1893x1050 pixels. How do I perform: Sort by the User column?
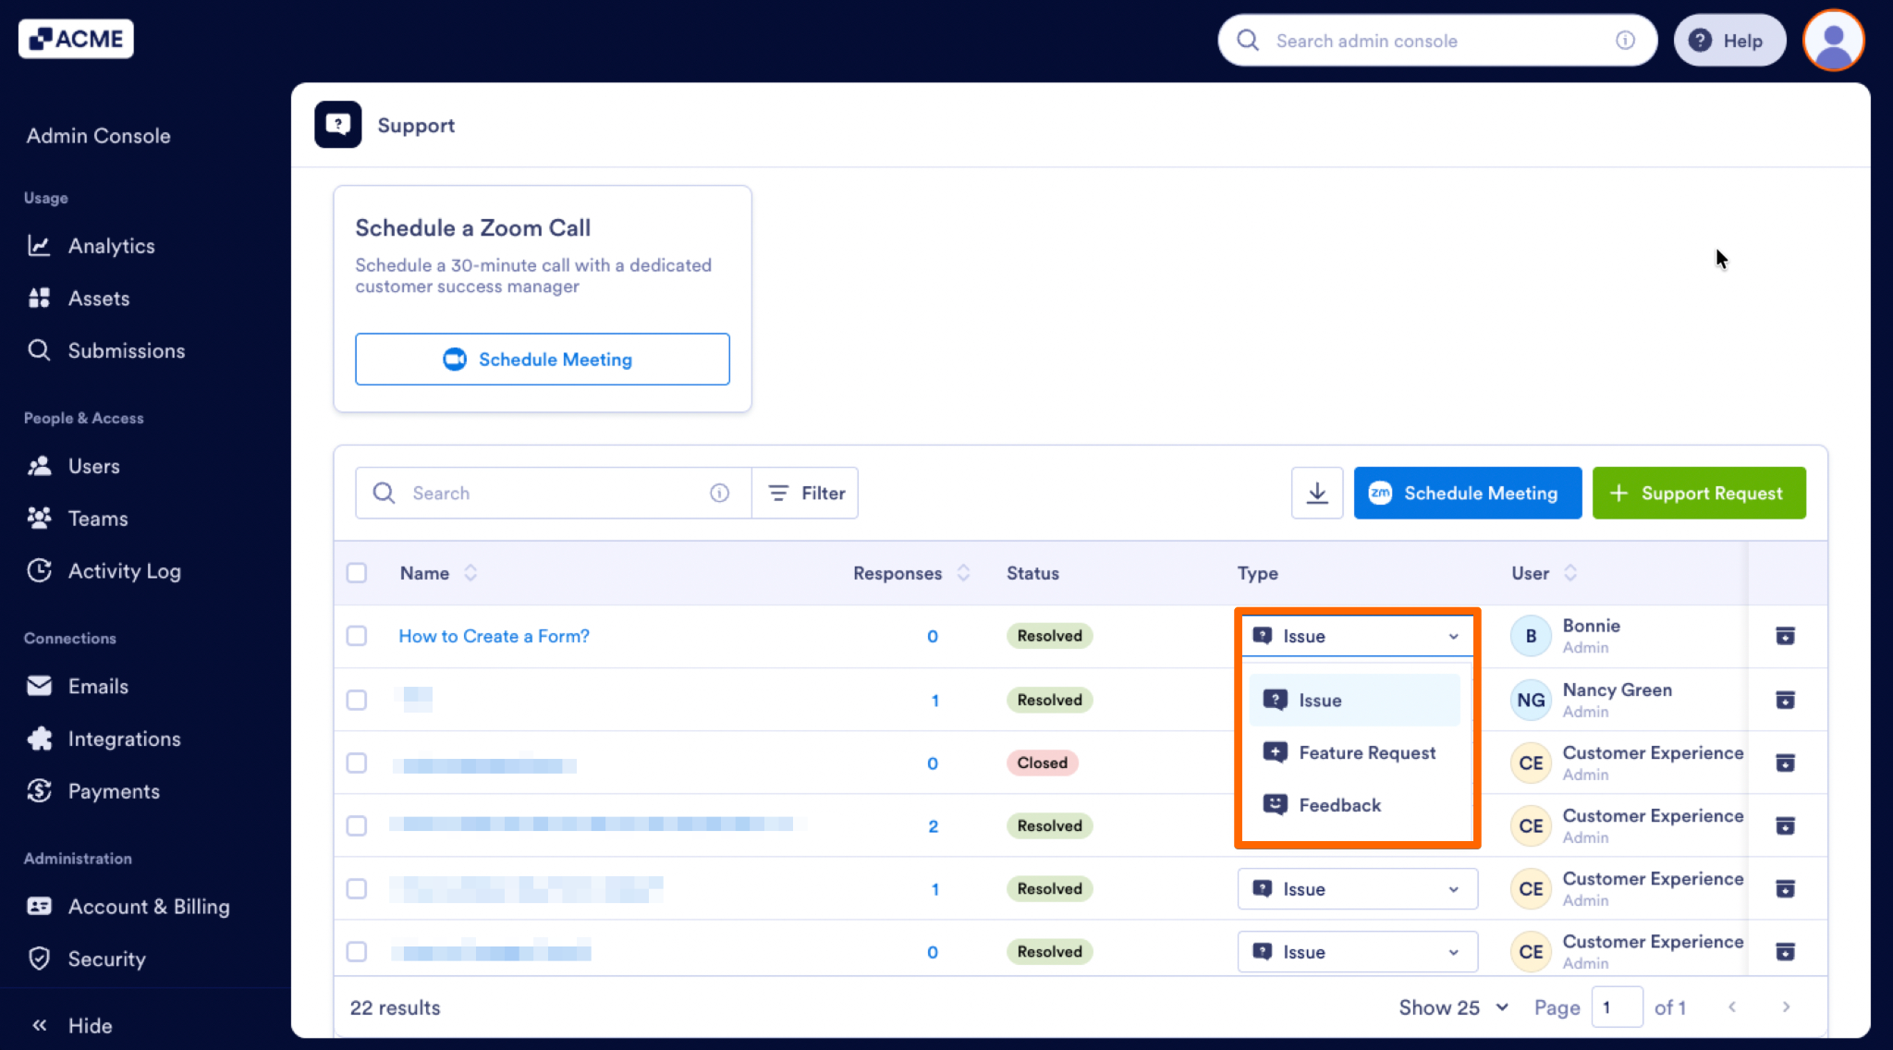click(1569, 573)
